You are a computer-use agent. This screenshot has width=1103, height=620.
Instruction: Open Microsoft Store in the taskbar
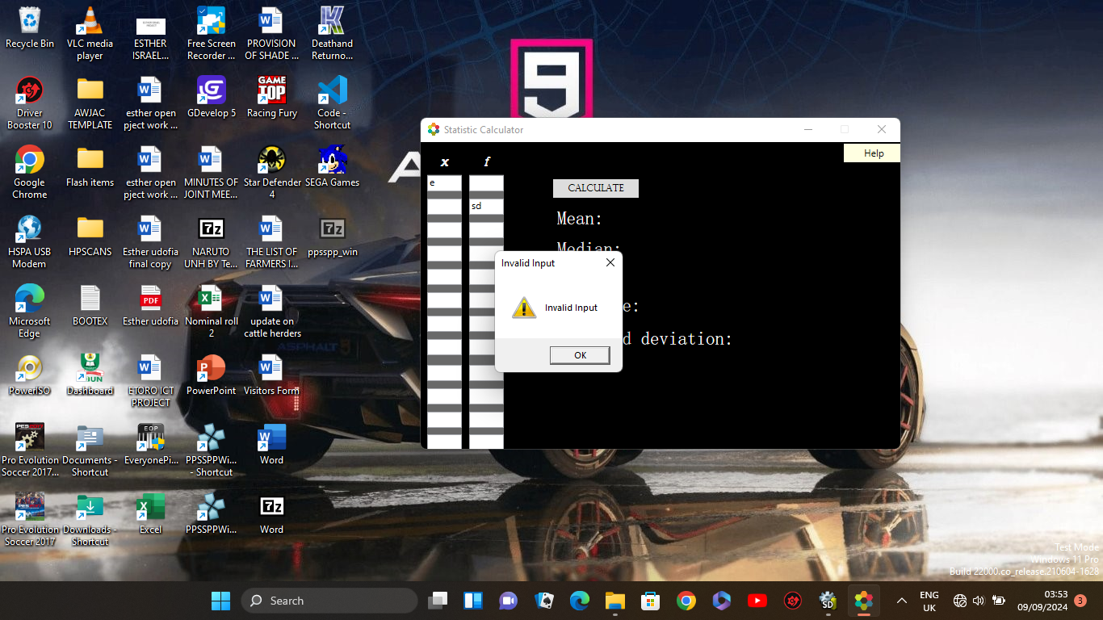650,601
